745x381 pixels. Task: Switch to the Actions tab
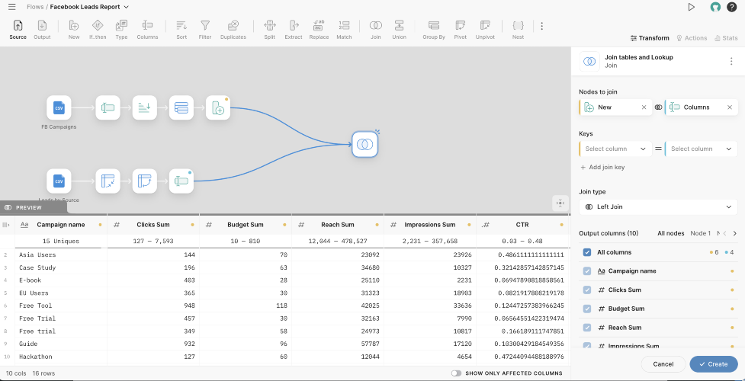692,38
